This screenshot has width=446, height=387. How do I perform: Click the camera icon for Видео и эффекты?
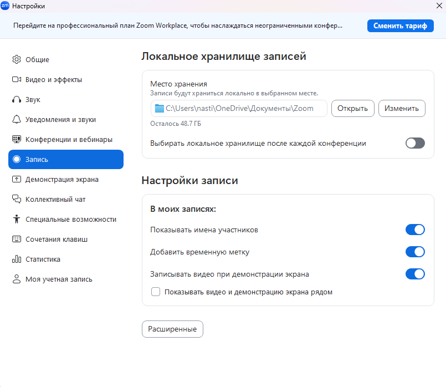click(17, 80)
